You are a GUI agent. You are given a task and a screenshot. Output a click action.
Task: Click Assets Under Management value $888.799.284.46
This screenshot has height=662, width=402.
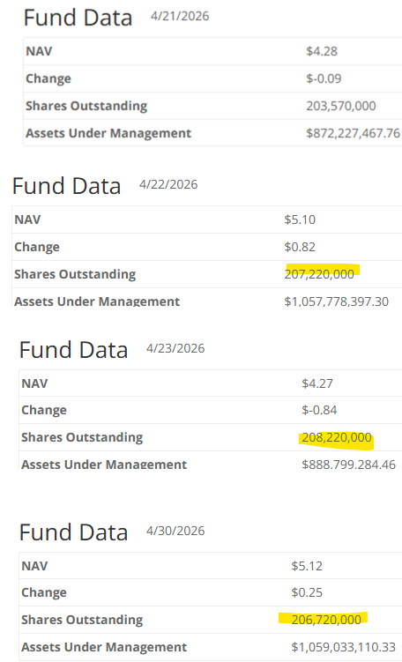(x=349, y=465)
